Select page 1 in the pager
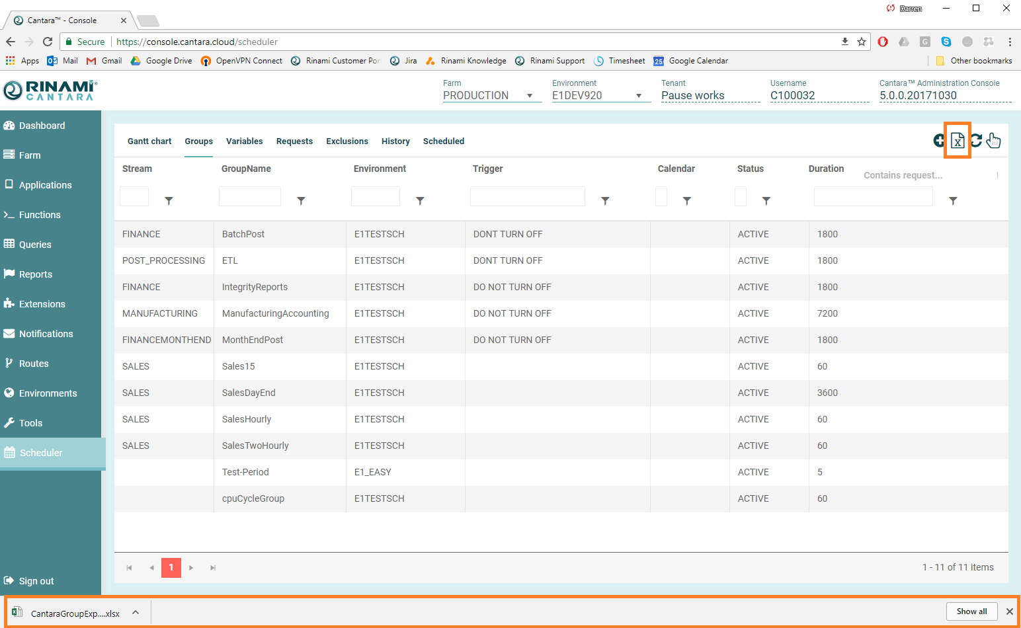Image resolution: width=1021 pixels, height=628 pixels. [x=171, y=568]
